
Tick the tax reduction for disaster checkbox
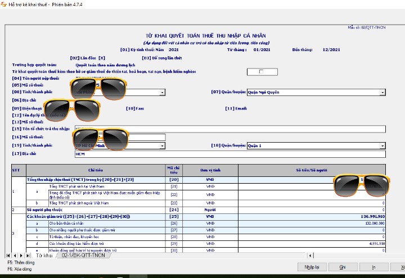point(260,71)
